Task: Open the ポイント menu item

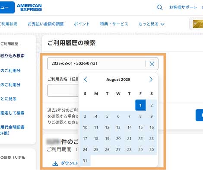Action: pyautogui.click(x=82, y=24)
